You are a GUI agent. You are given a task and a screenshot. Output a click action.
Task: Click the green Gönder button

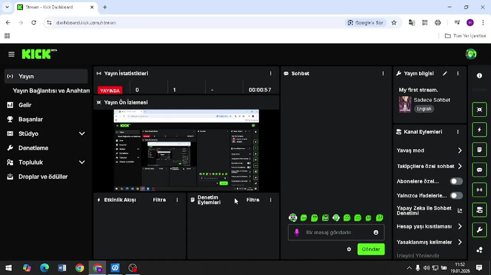click(371, 249)
